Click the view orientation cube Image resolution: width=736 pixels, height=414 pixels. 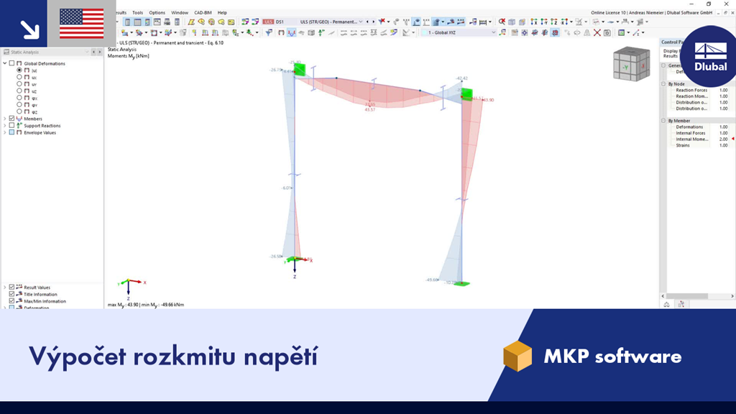(x=631, y=64)
